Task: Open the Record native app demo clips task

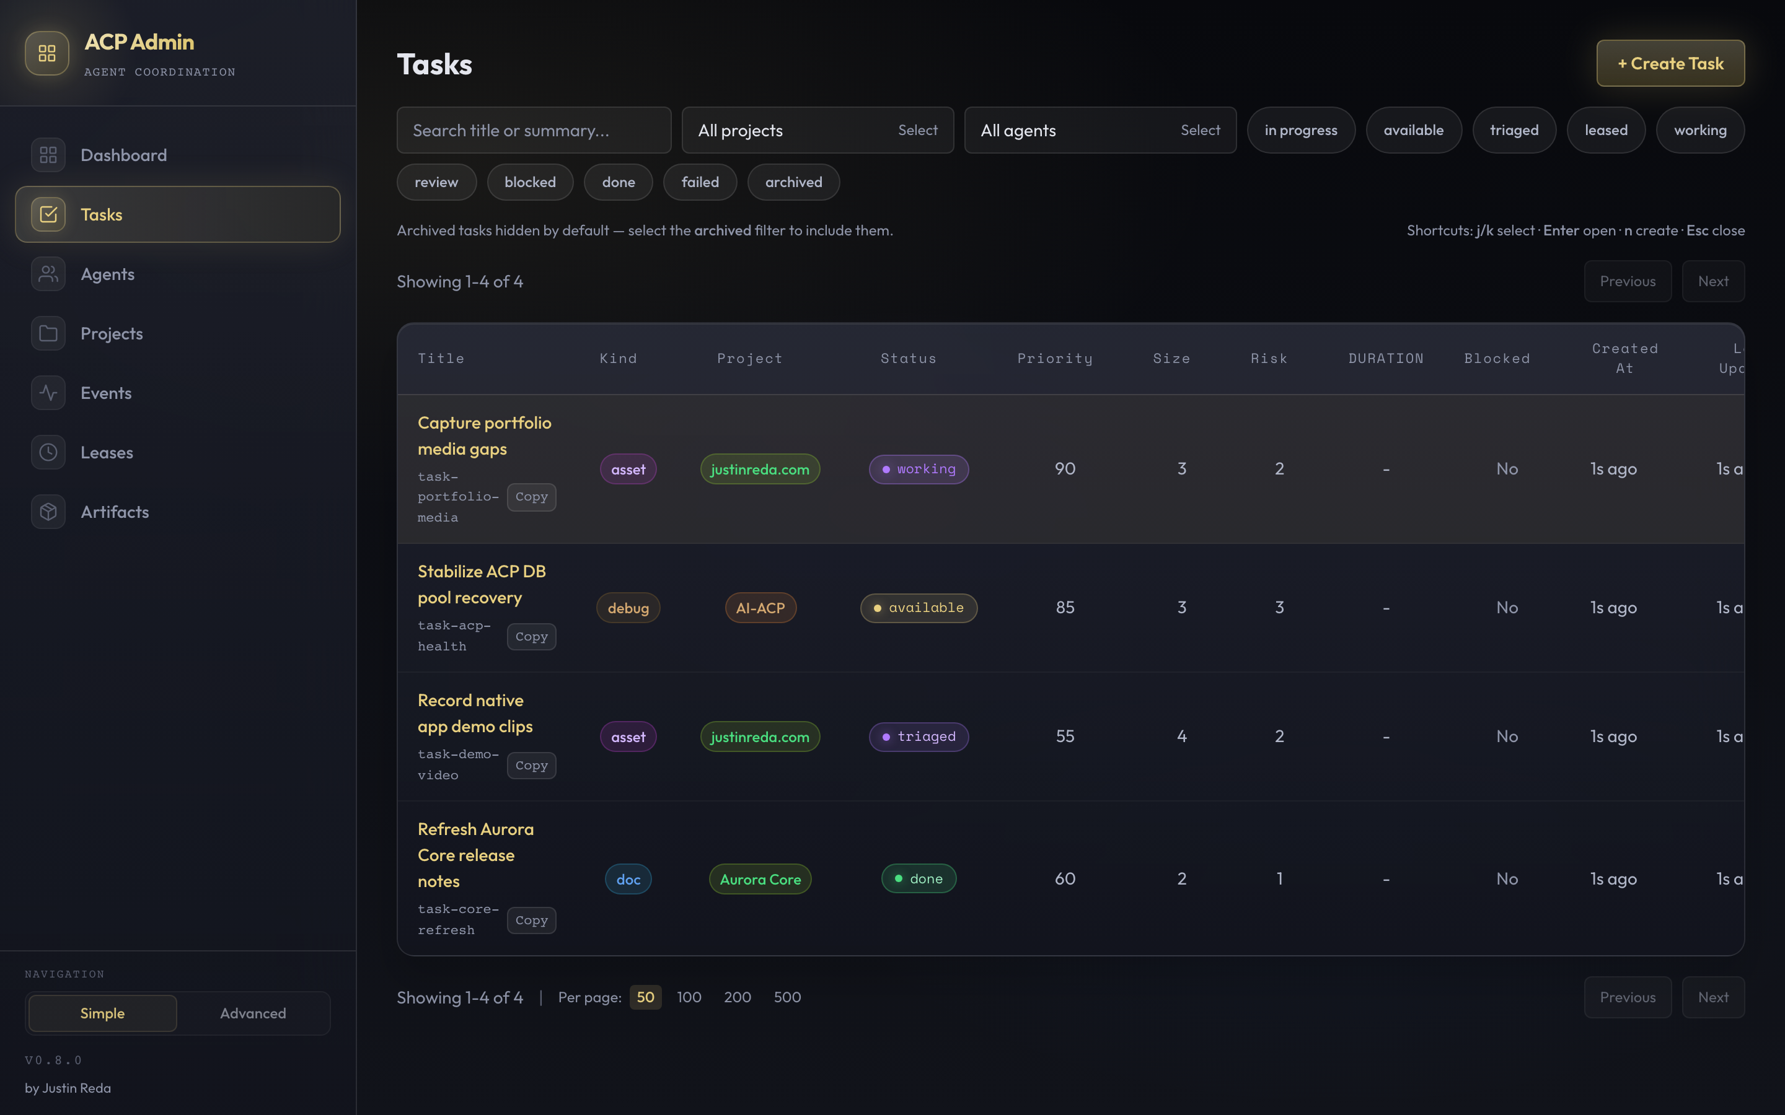Action: coord(475,713)
